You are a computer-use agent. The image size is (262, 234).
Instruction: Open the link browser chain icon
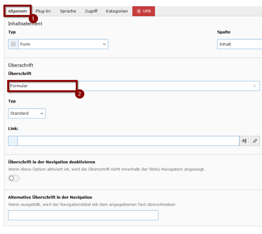point(255,141)
